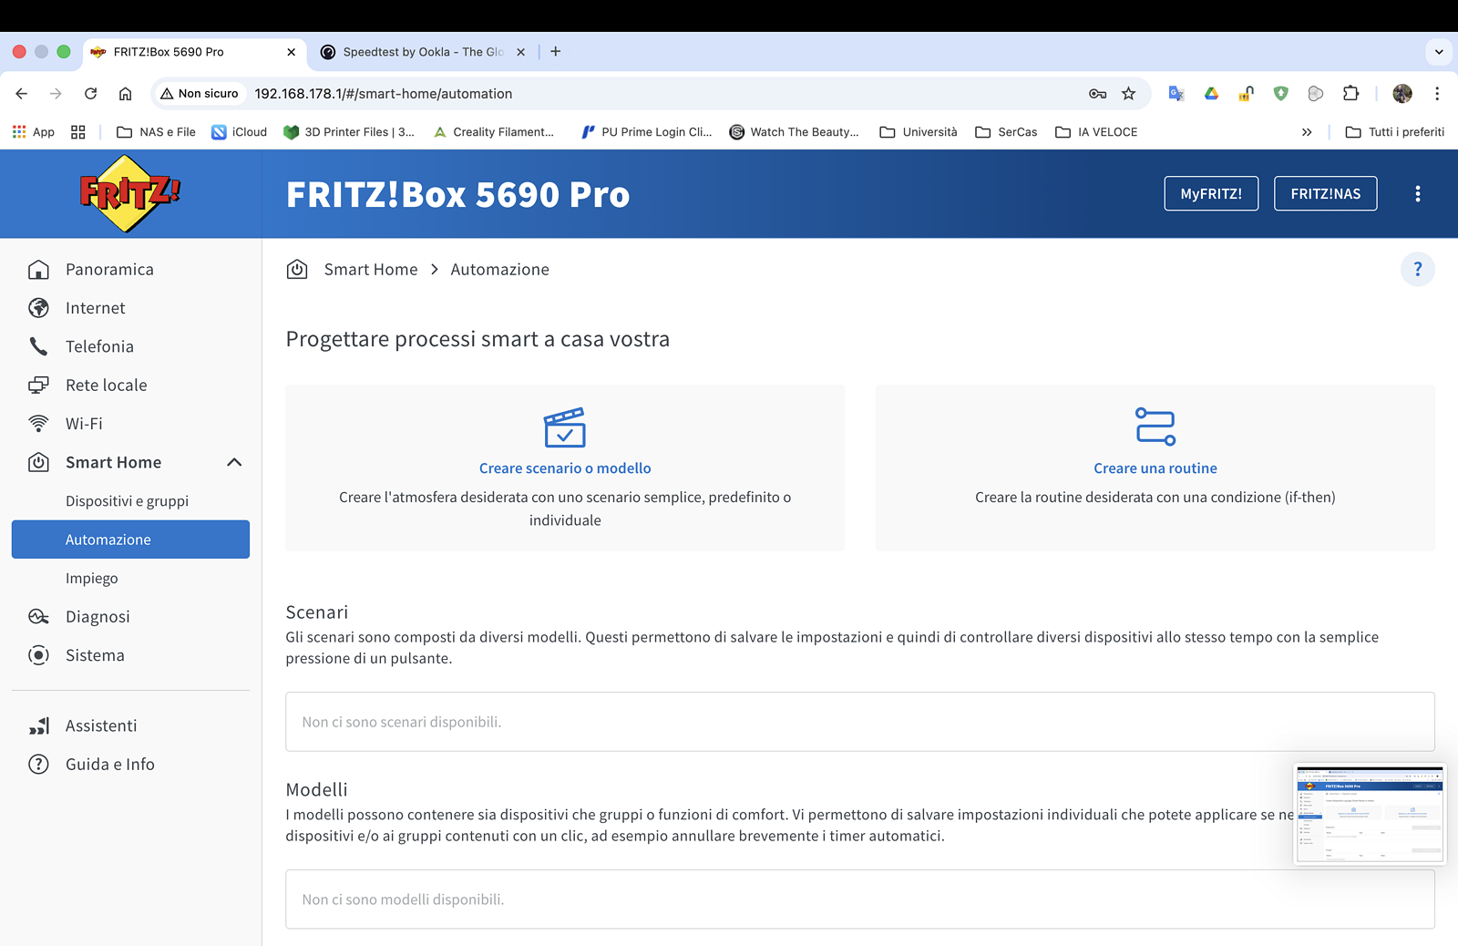Image resolution: width=1458 pixels, height=946 pixels.
Task: Collapse the Smart Home sidebar section
Action: 234,462
